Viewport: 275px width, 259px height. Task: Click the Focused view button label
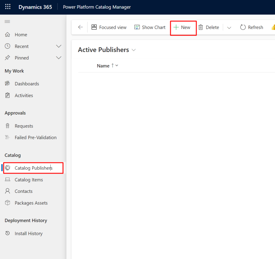tap(113, 28)
